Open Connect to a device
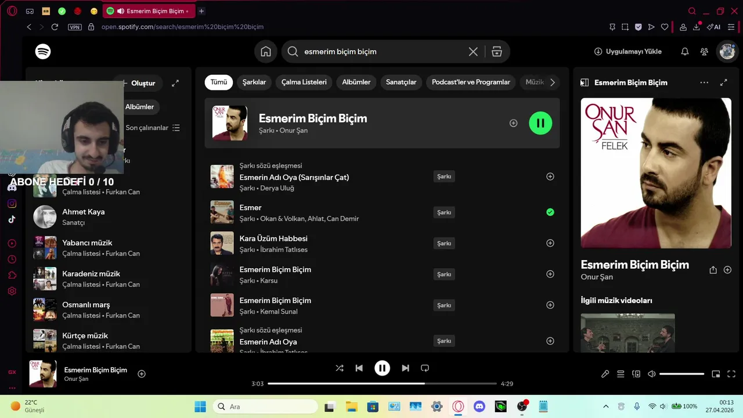Viewport: 743px width, 418px height. (636, 374)
